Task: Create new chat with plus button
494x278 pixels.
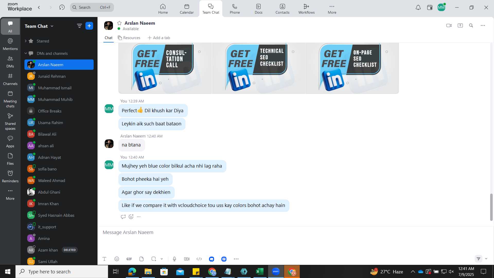Action: [x=89, y=26]
